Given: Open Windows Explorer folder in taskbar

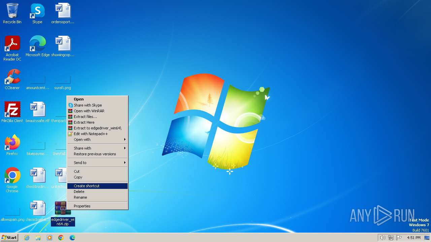Looking at the screenshot, I should click(38, 238).
